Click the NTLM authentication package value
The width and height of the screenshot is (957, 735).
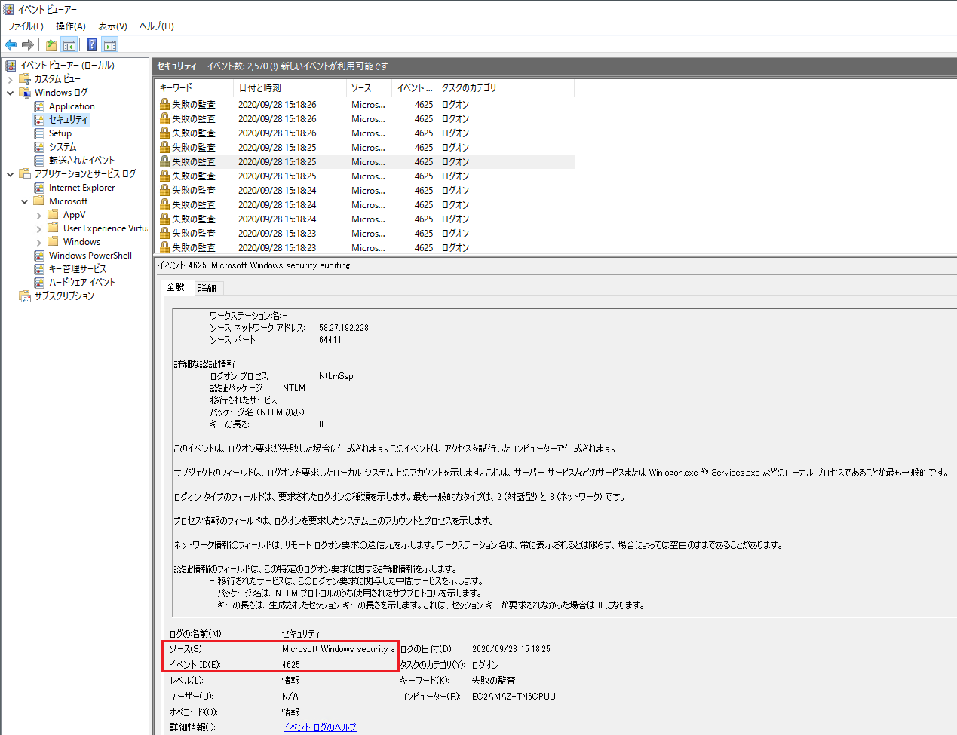tap(294, 388)
